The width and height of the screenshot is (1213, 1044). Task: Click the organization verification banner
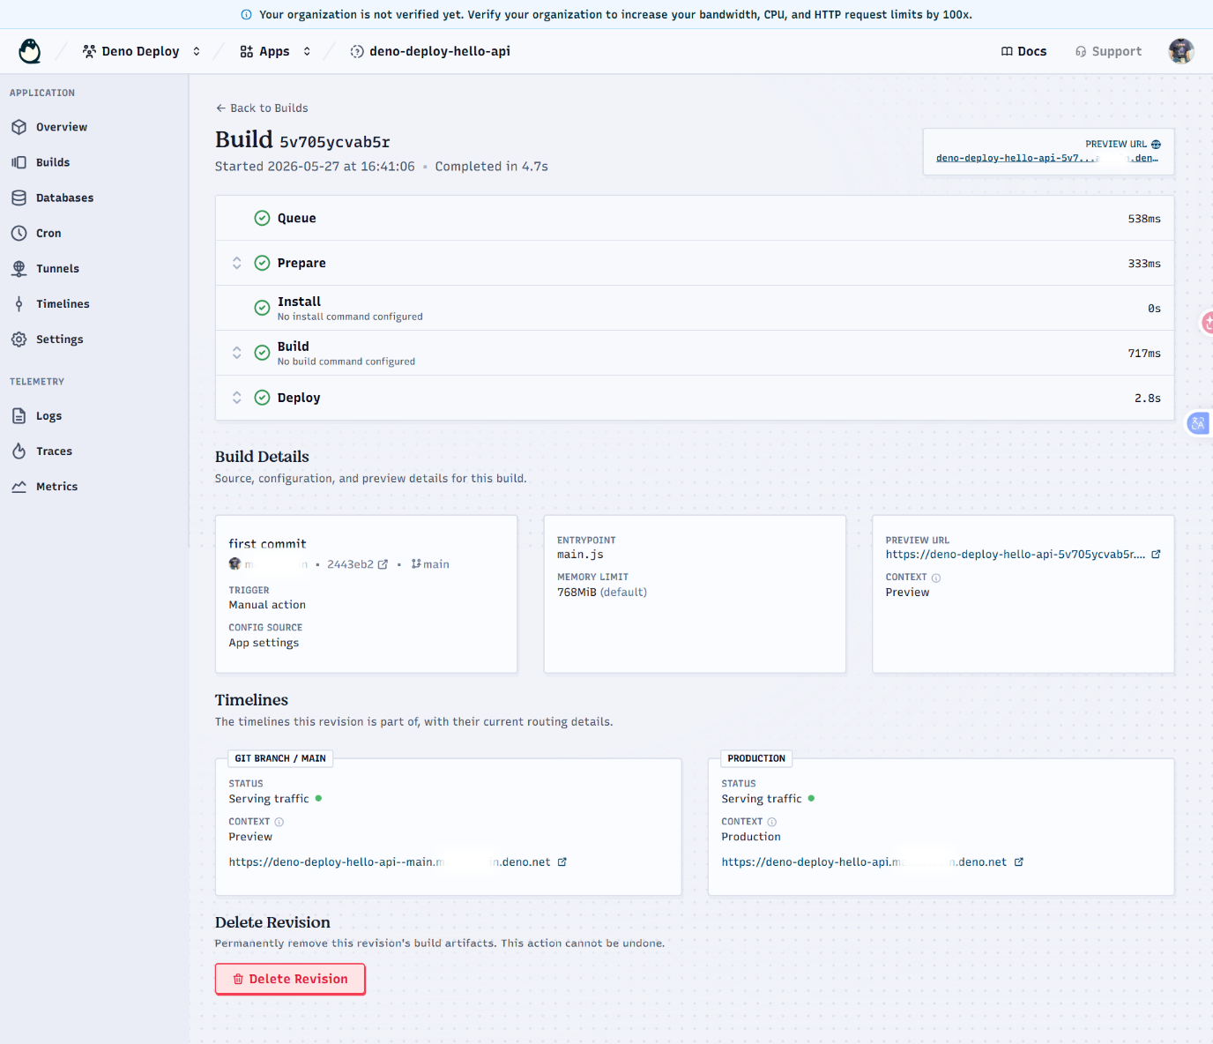coord(606,14)
